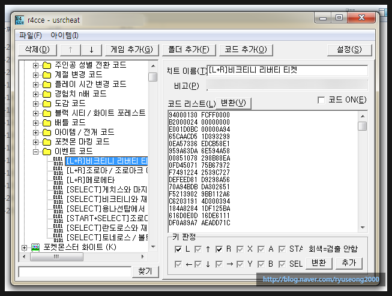Move item down with the down arrow button
392x296 pixels.
91,50
